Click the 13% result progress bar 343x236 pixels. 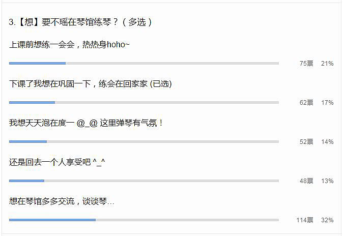pyautogui.click(x=144, y=181)
